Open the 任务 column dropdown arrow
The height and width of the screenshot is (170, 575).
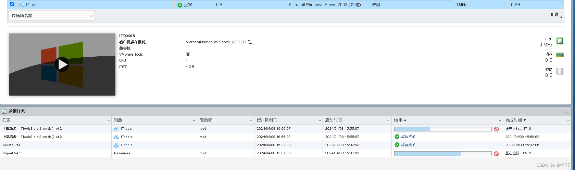tap(109, 121)
